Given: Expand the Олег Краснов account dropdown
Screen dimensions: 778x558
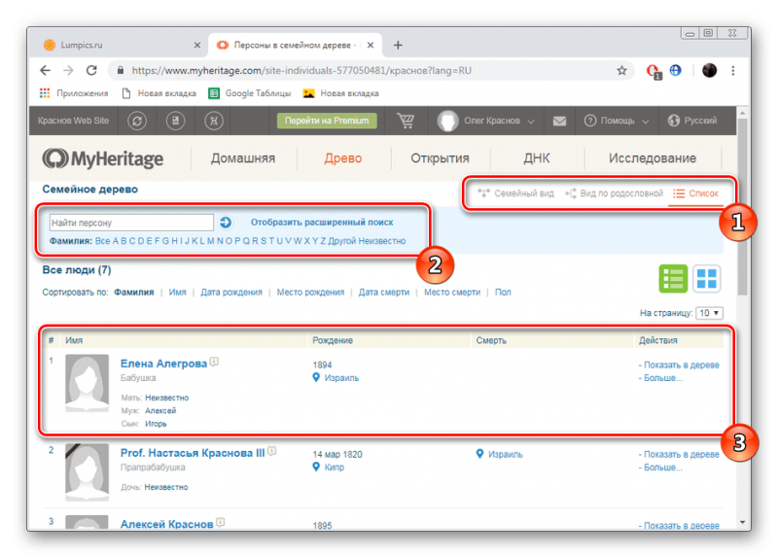Looking at the screenshot, I should point(485,121).
